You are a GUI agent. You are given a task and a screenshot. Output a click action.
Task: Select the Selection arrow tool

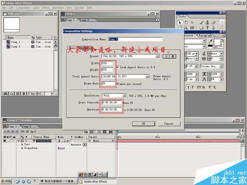coord(180,23)
